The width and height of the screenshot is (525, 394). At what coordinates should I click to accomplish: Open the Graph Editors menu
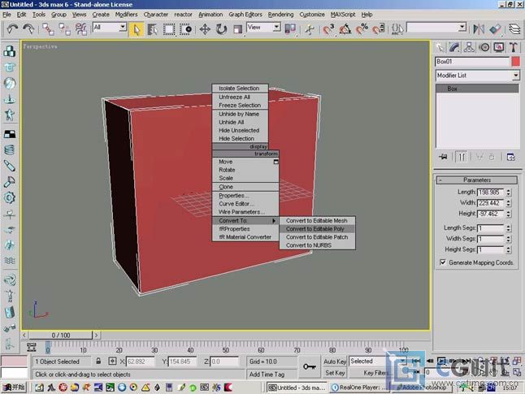point(245,15)
